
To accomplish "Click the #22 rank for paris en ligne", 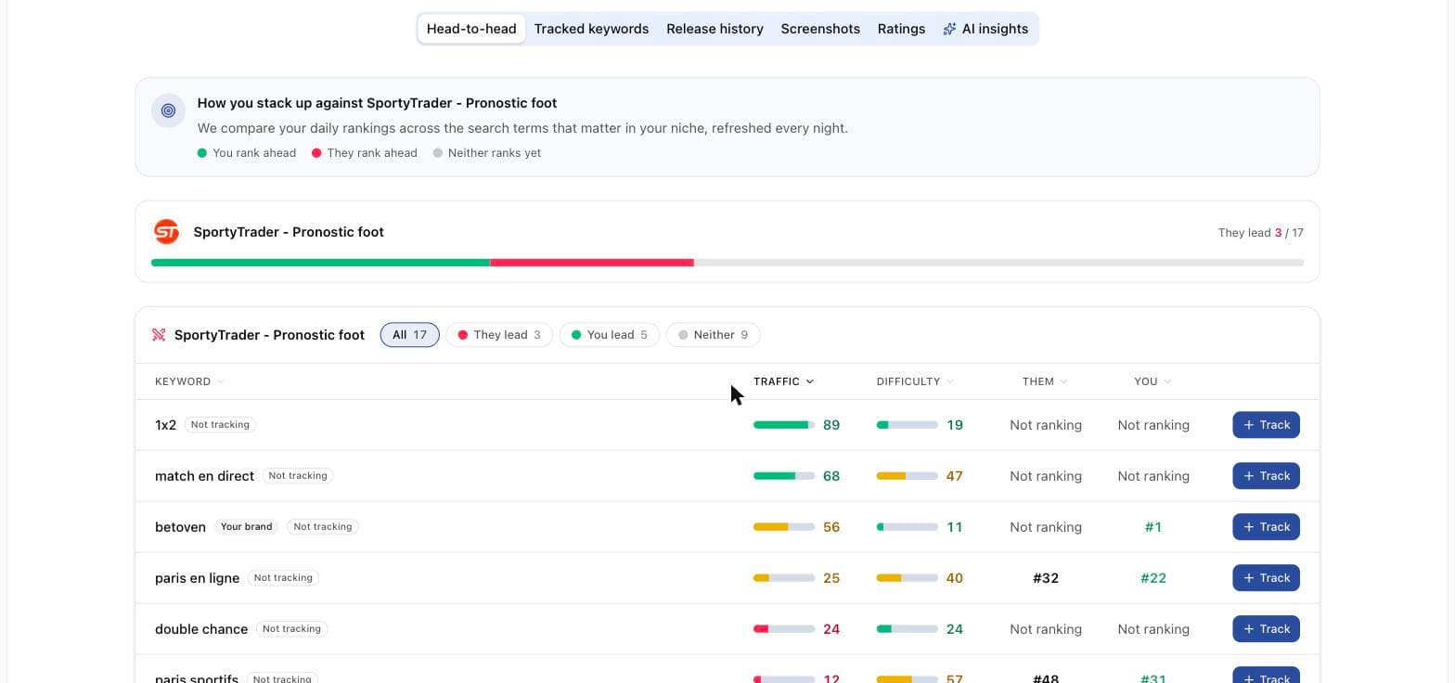I will 1153,578.
